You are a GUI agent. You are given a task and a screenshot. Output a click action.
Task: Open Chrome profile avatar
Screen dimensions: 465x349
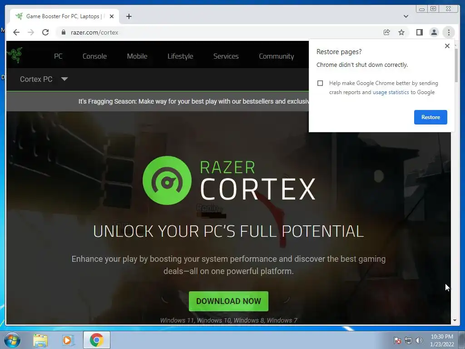point(434,32)
